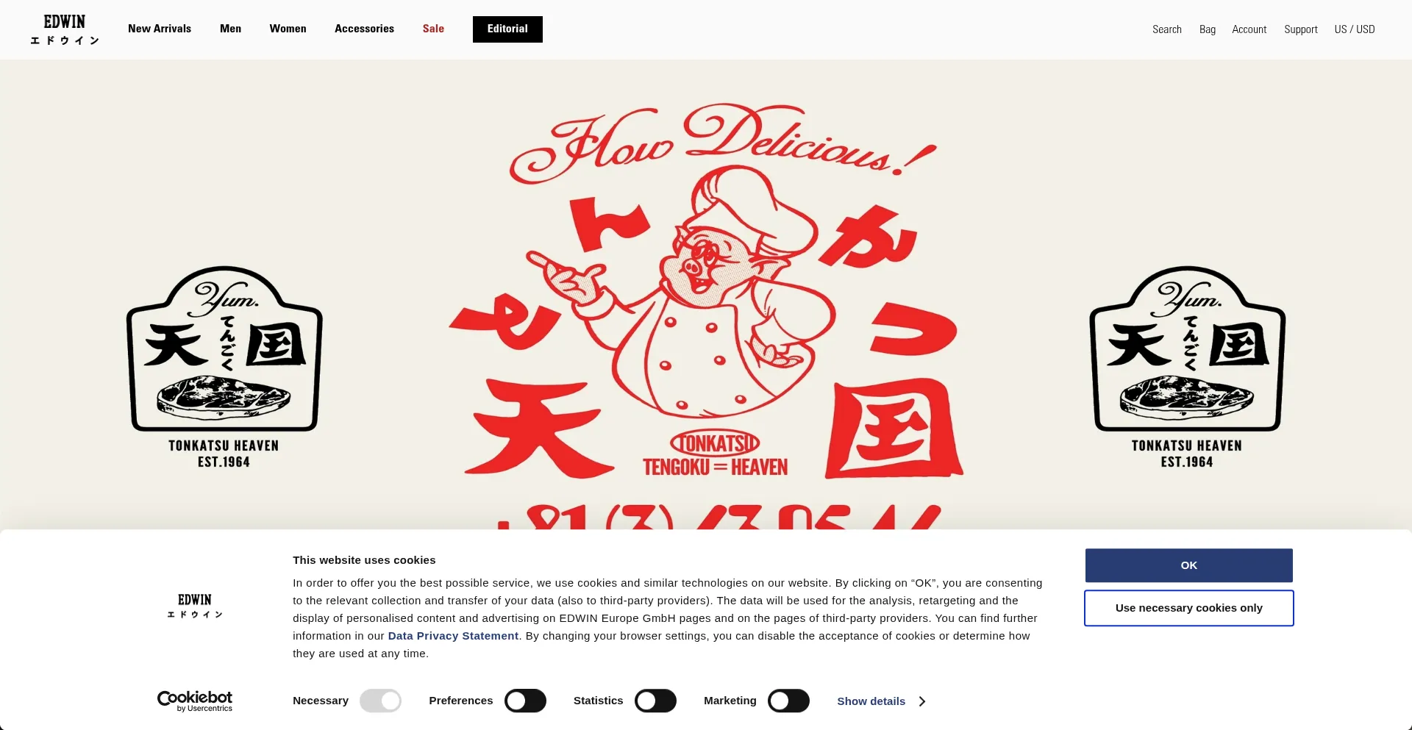
Task: Click the Cookiebot by Usercentrics logo
Action: tap(195, 701)
